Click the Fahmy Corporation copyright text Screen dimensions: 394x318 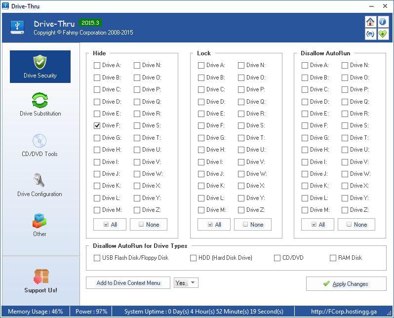click(83, 33)
